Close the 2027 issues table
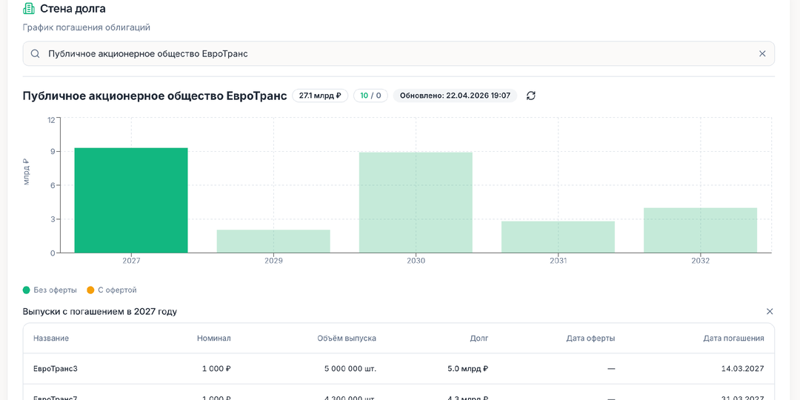Viewport: 800px width, 400px height. click(x=770, y=311)
